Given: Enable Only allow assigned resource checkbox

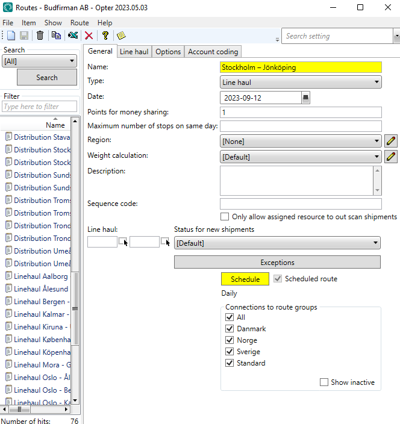Looking at the screenshot, I should click(225, 217).
